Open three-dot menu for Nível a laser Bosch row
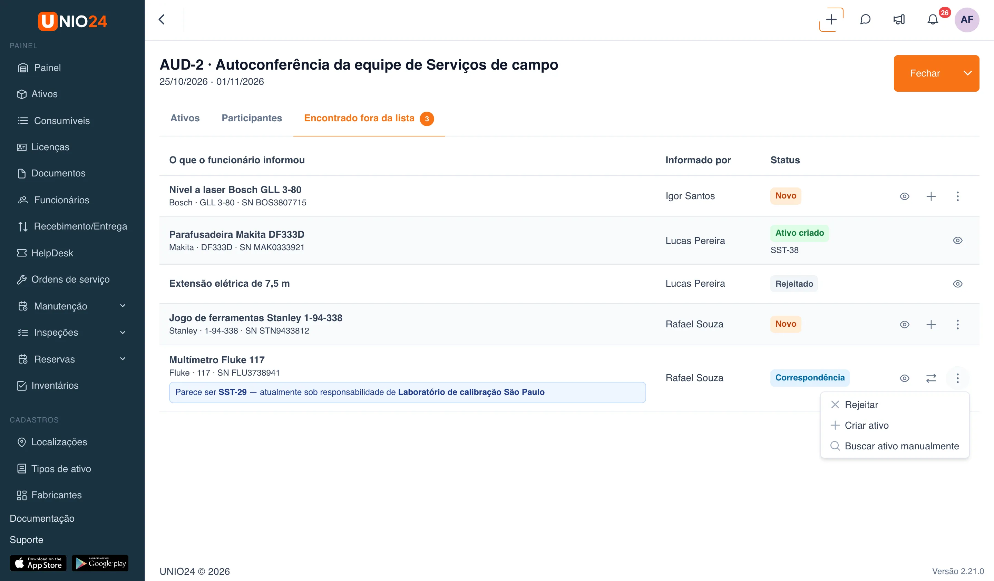Image resolution: width=994 pixels, height=581 pixels. pyautogui.click(x=957, y=196)
